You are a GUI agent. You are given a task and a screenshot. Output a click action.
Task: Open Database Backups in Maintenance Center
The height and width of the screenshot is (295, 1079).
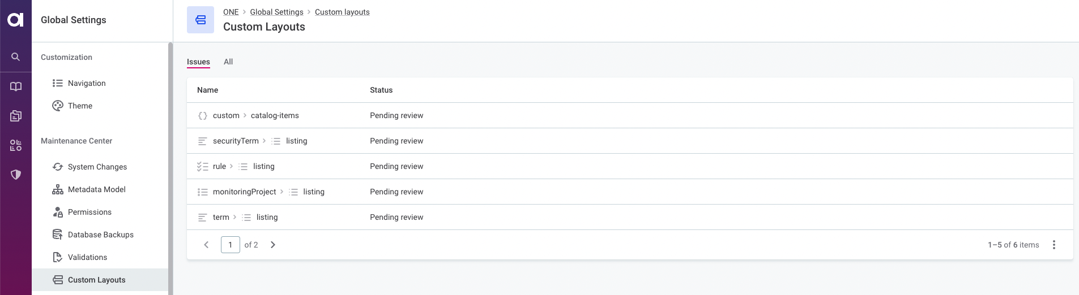click(x=100, y=235)
